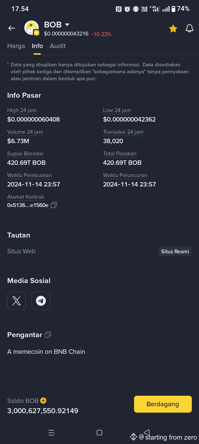Tap the Suplai Beredar label tooltip
This screenshot has height=444, width=199.
(x=25, y=153)
